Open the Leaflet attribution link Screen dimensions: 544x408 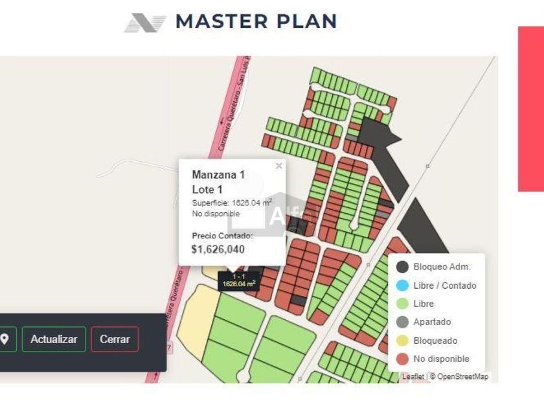click(x=413, y=376)
